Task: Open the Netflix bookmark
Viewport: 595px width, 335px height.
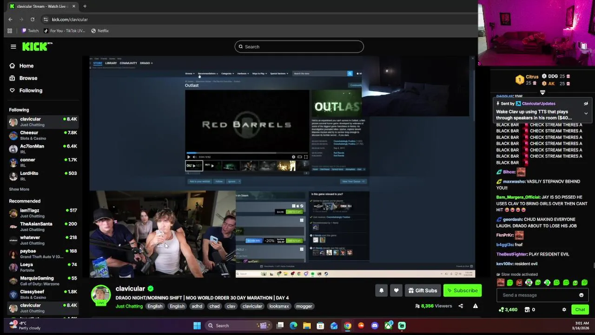Action: (x=100, y=31)
